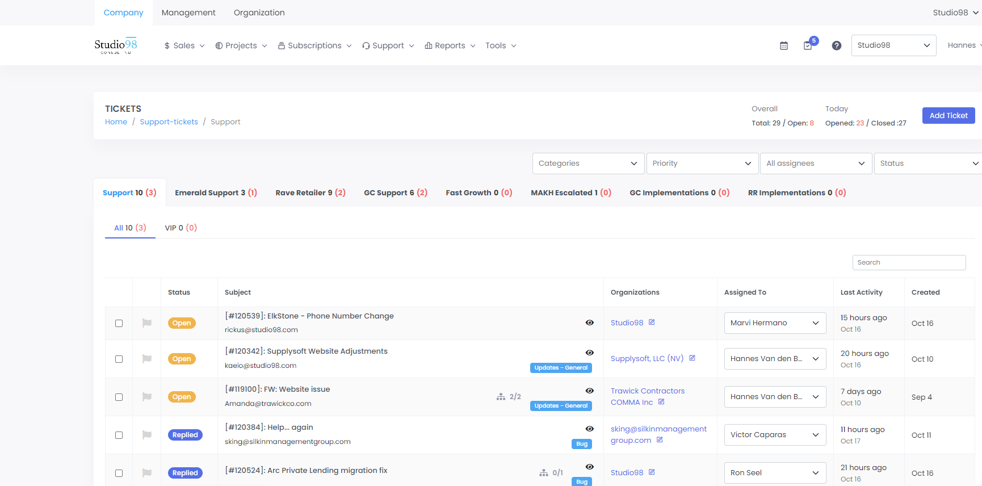Change assignee dropdown showing Marvi Hermano

coord(775,323)
